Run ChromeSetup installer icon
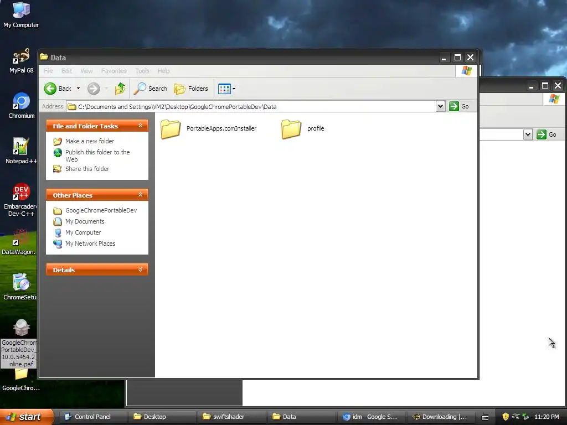This screenshot has width=567, height=425. point(19,287)
